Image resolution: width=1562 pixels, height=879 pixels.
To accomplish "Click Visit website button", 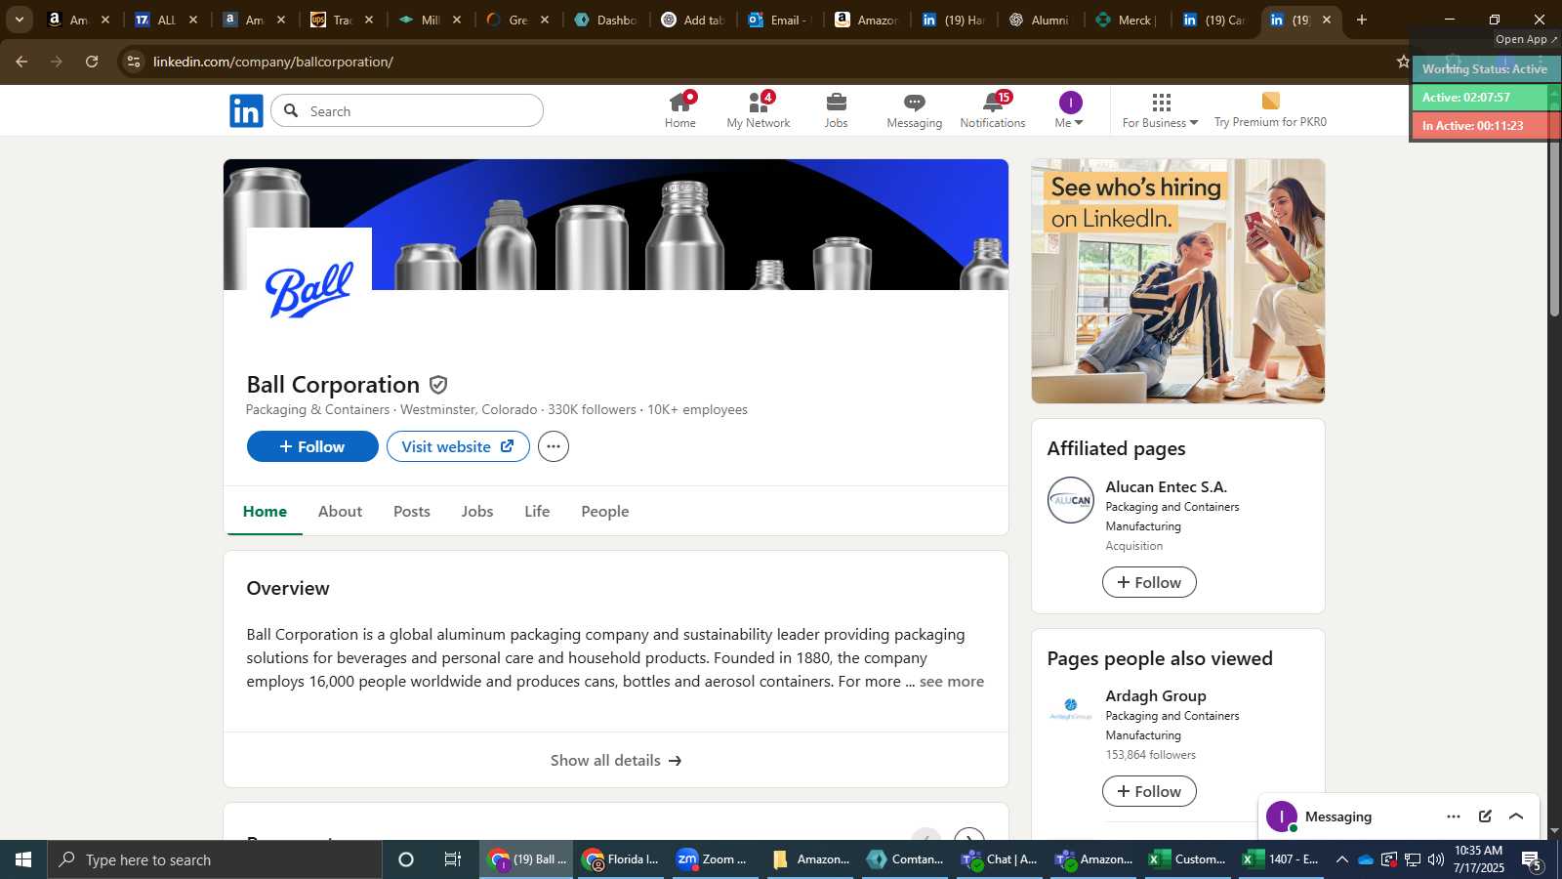I will click(458, 446).
